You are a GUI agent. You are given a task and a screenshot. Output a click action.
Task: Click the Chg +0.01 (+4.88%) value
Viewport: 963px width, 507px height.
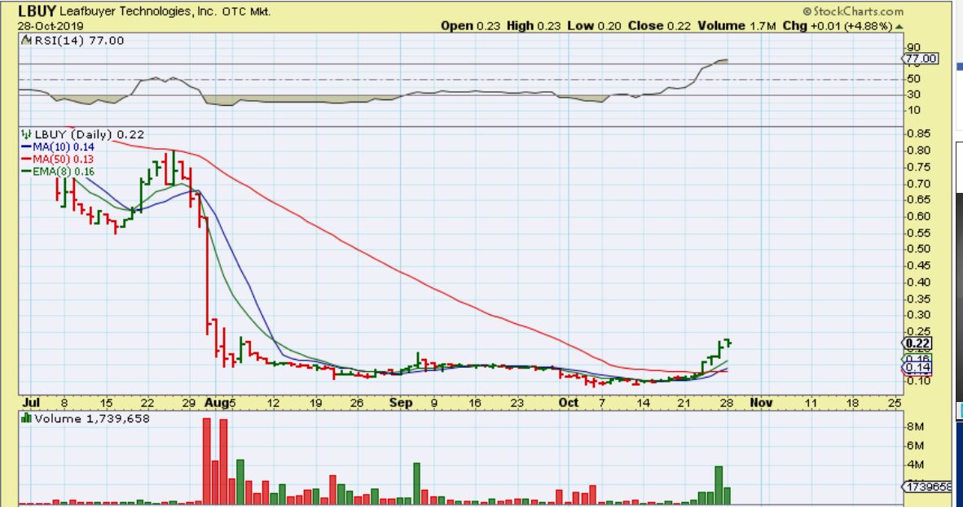(x=838, y=26)
